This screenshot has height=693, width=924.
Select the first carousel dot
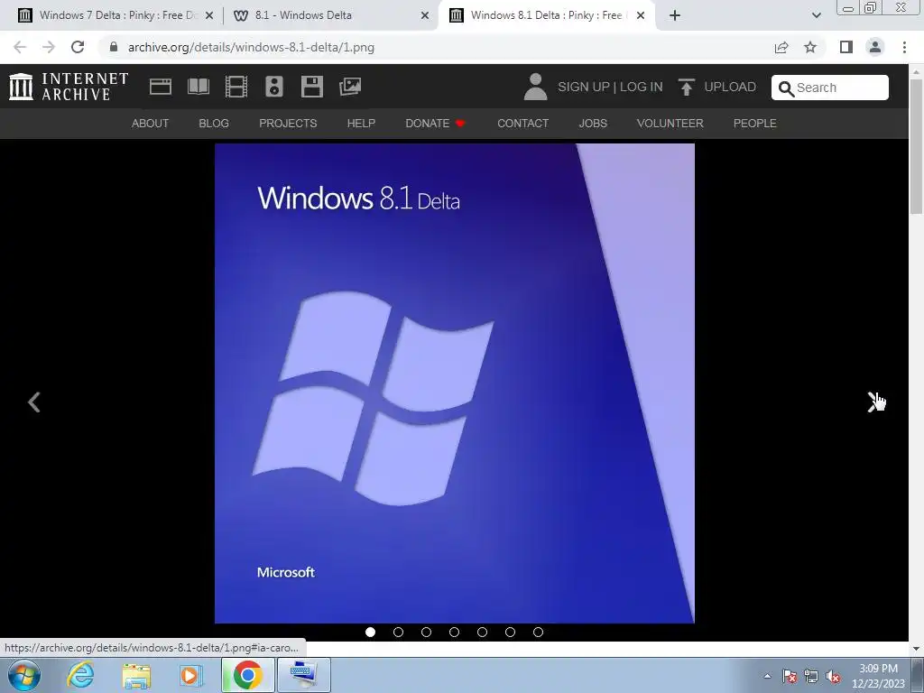point(370,632)
